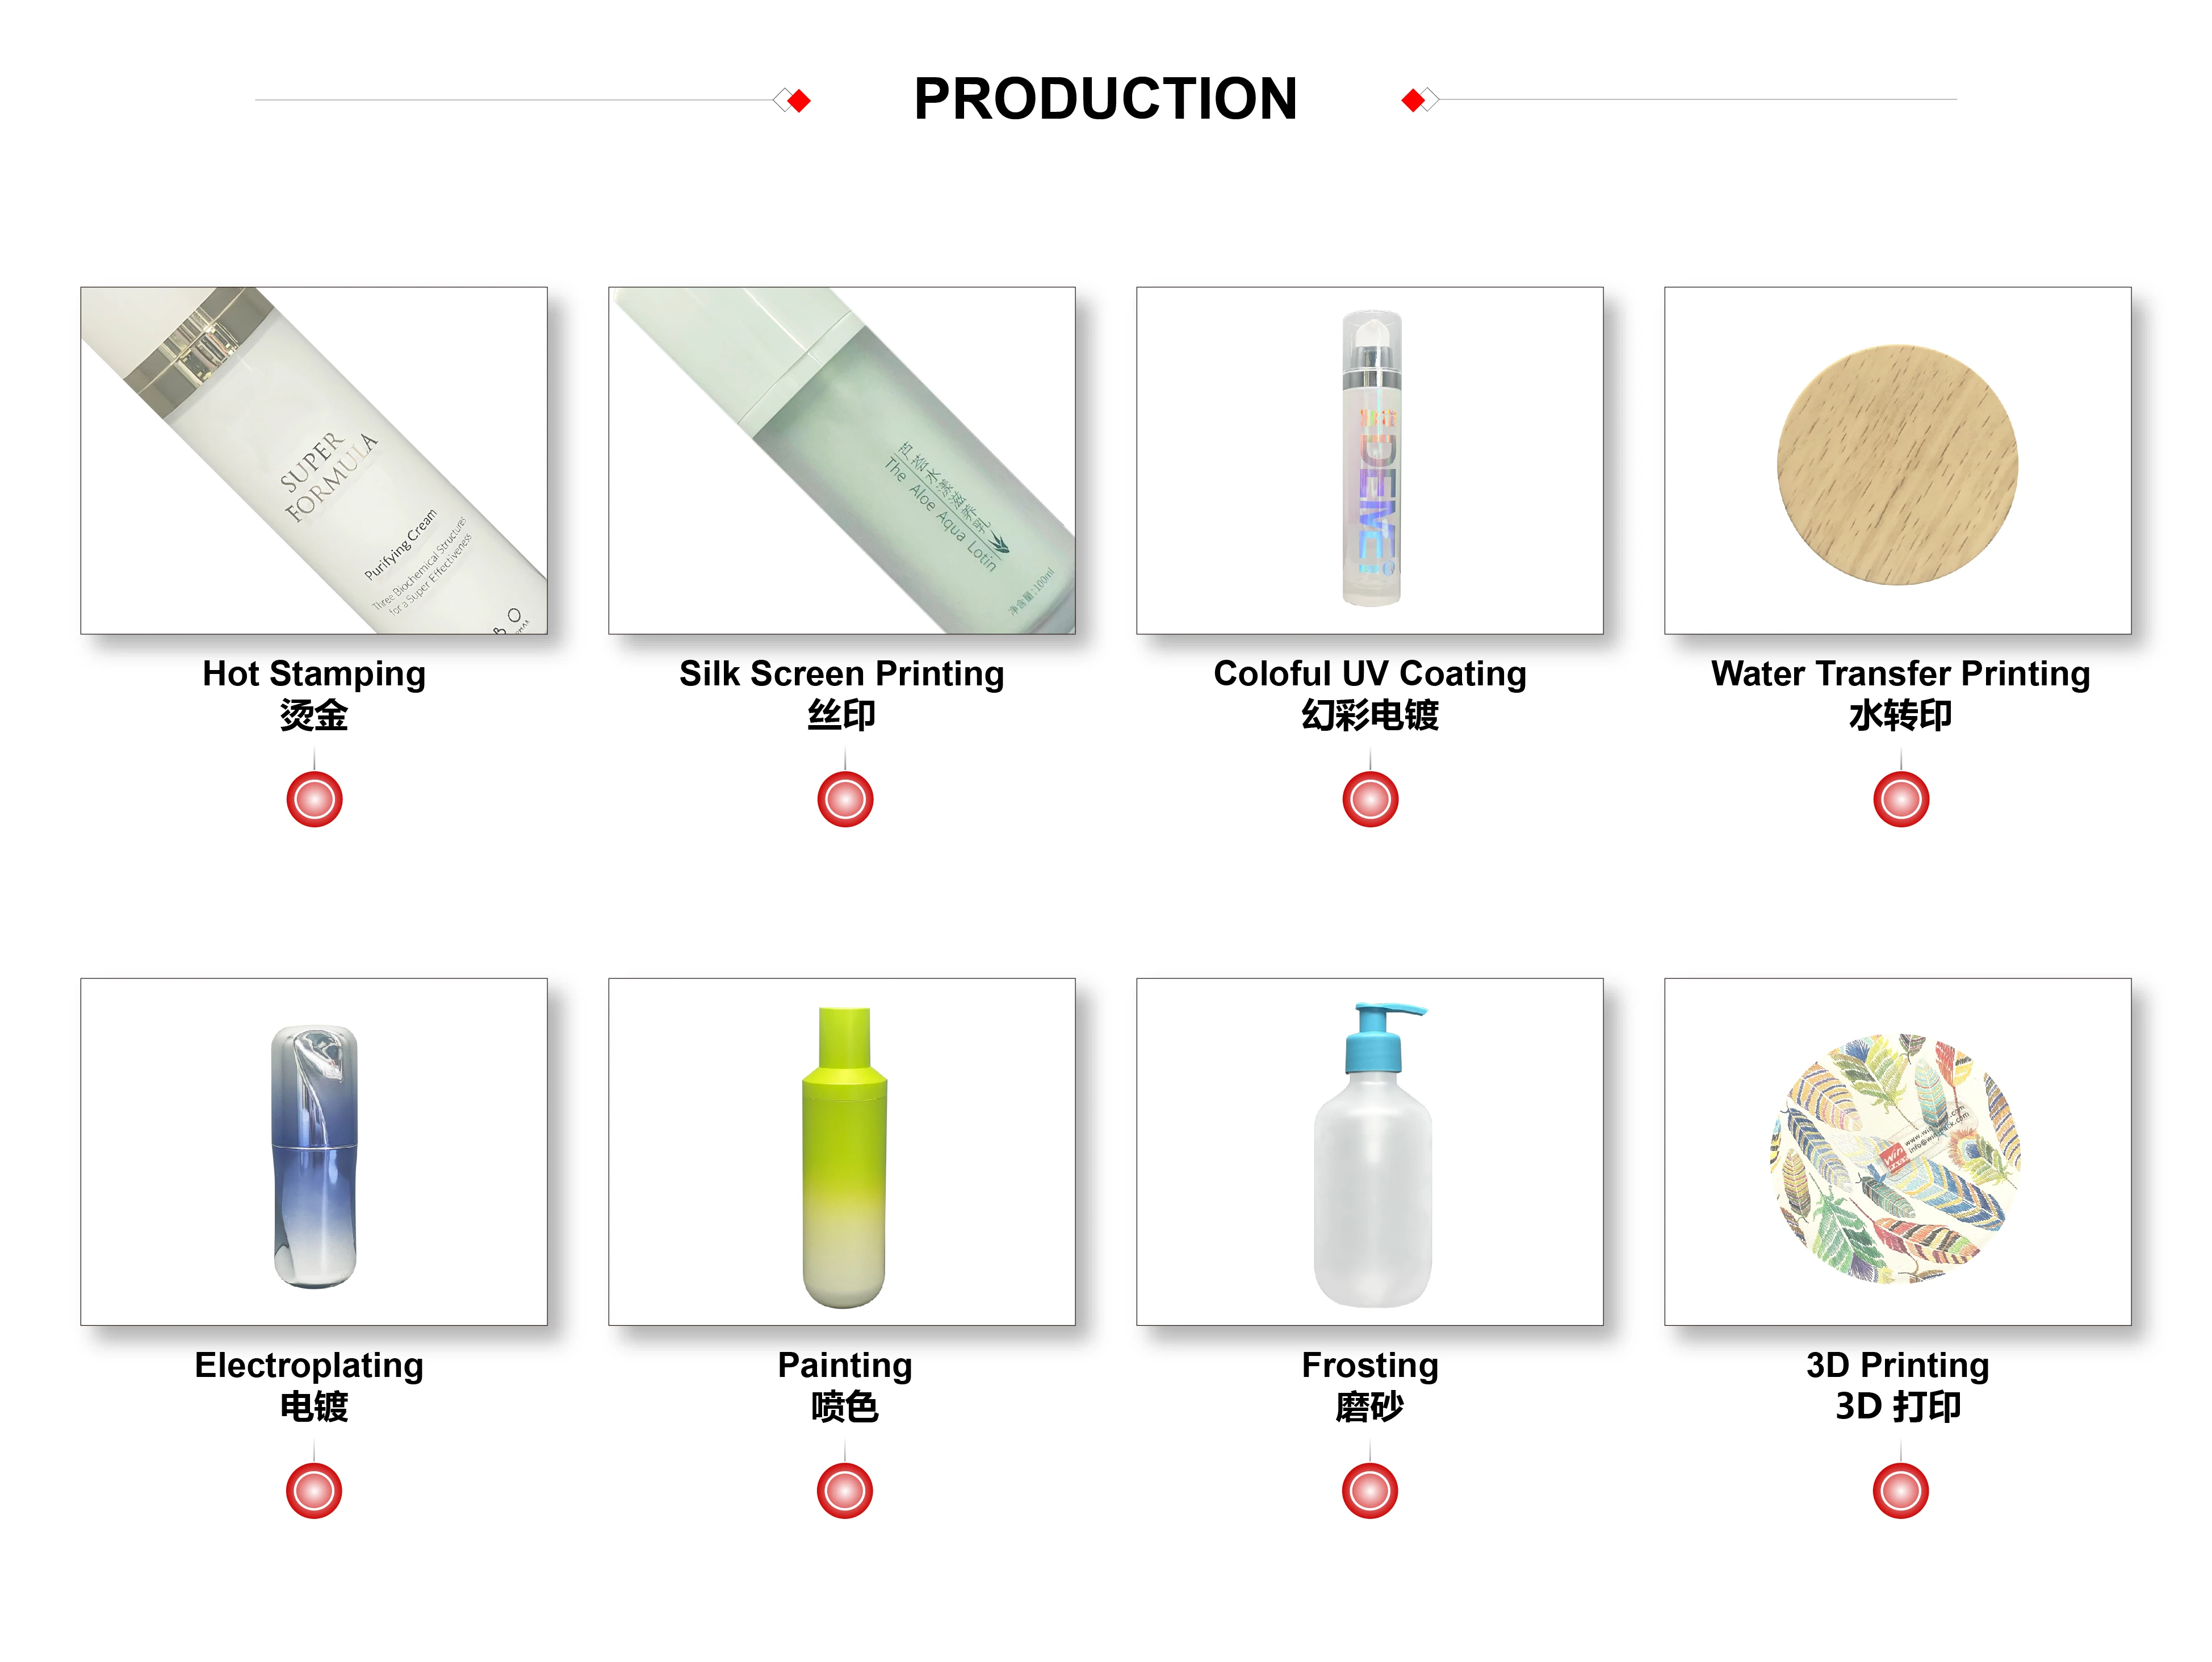This screenshot has height=1662, width=2212.
Task: View the holographic UV coating bottle image
Action: (1370, 460)
